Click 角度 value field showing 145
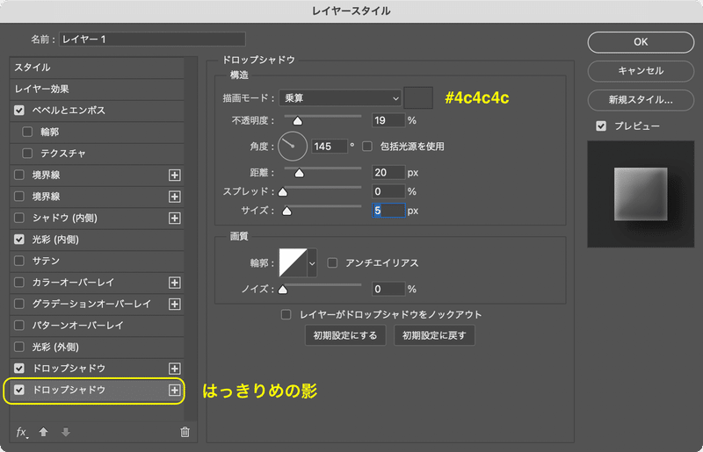This screenshot has width=703, height=452. [x=329, y=147]
